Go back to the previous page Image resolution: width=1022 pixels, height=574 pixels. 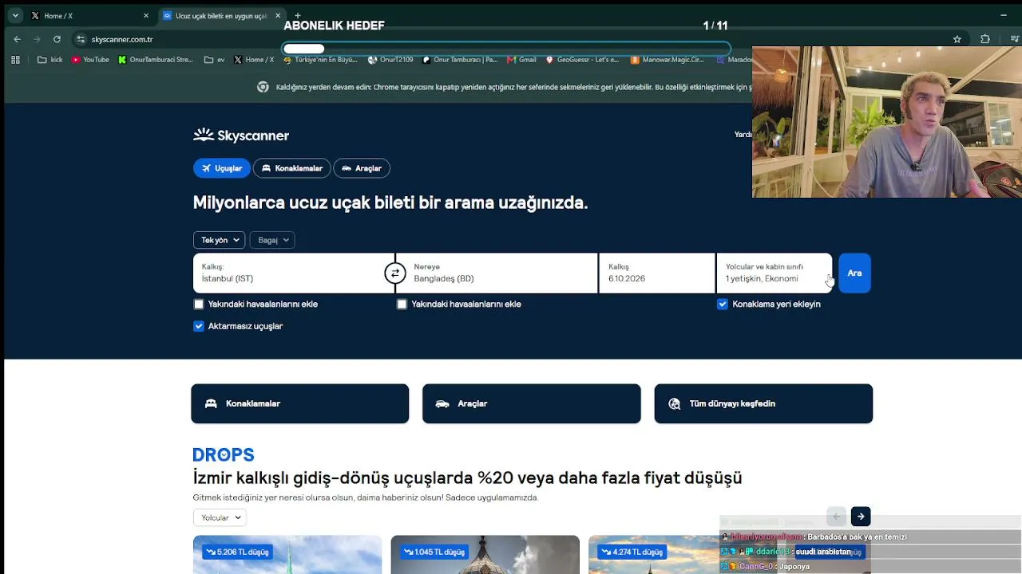(x=18, y=39)
